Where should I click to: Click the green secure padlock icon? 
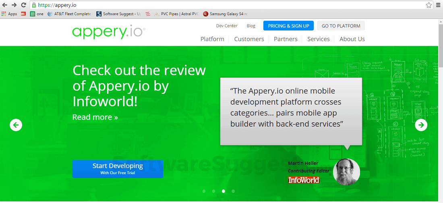click(34, 5)
